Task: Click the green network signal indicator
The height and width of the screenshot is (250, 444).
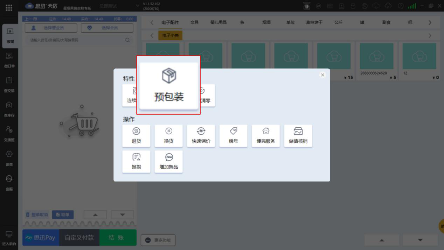Action: [412, 6]
